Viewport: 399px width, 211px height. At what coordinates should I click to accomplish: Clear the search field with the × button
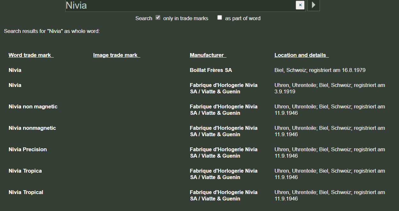pos(300,5)
